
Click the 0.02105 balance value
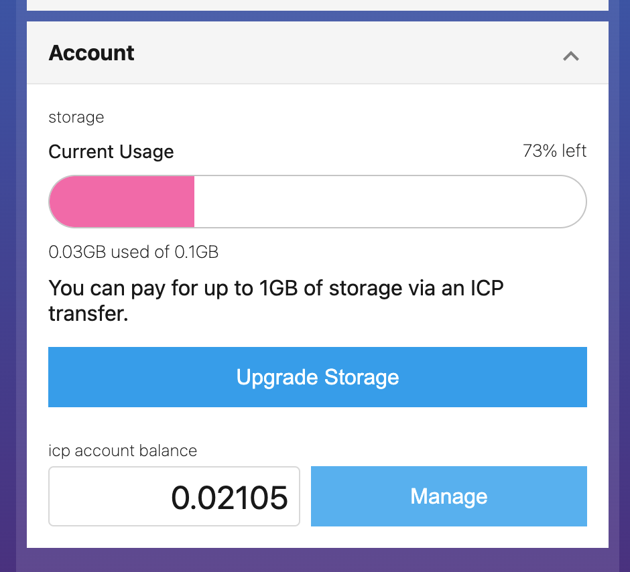(229, 497)
